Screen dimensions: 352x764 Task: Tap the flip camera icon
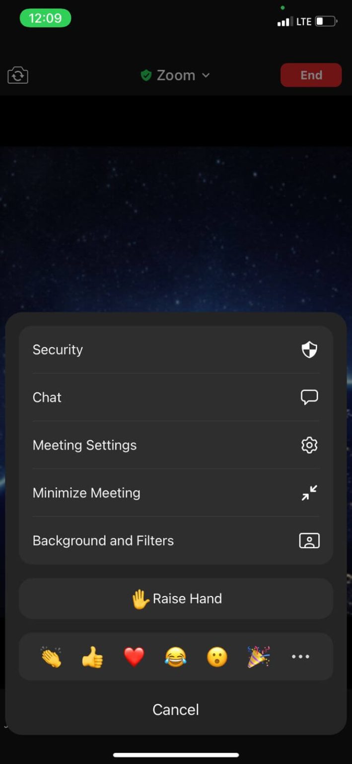17,75
